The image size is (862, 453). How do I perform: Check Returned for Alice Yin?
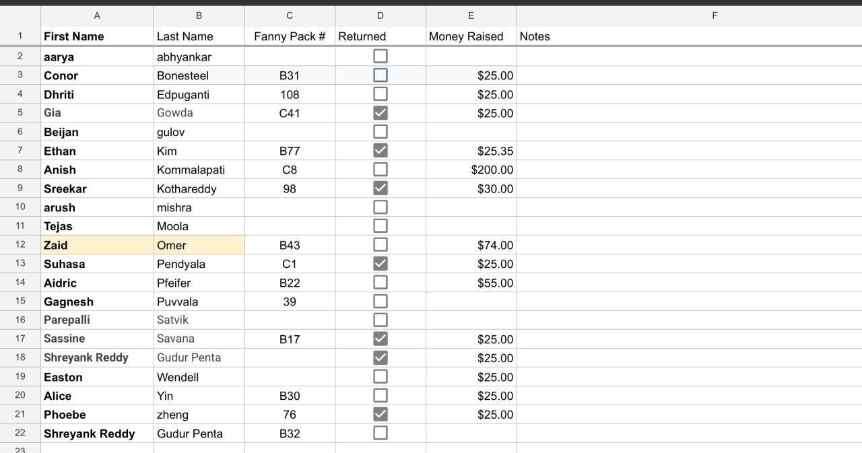pos(380,396)
